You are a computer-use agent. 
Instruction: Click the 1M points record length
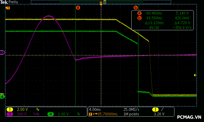131,114
